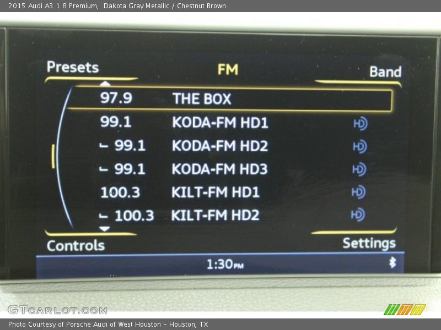Image resolution: width=441 pixels, height=330 pixels.
Task: Click the FM band title
Action: [228, 69]
